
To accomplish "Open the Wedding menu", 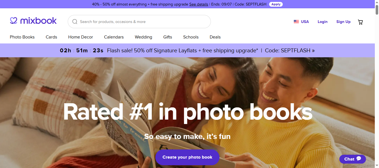I will 143,37.
